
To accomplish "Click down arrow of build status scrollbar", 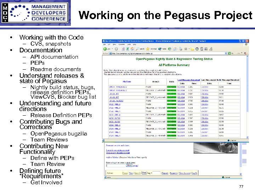I will [247, 137].
